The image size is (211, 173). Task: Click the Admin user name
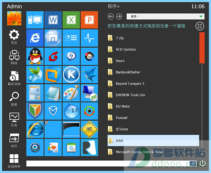point(14,6)
